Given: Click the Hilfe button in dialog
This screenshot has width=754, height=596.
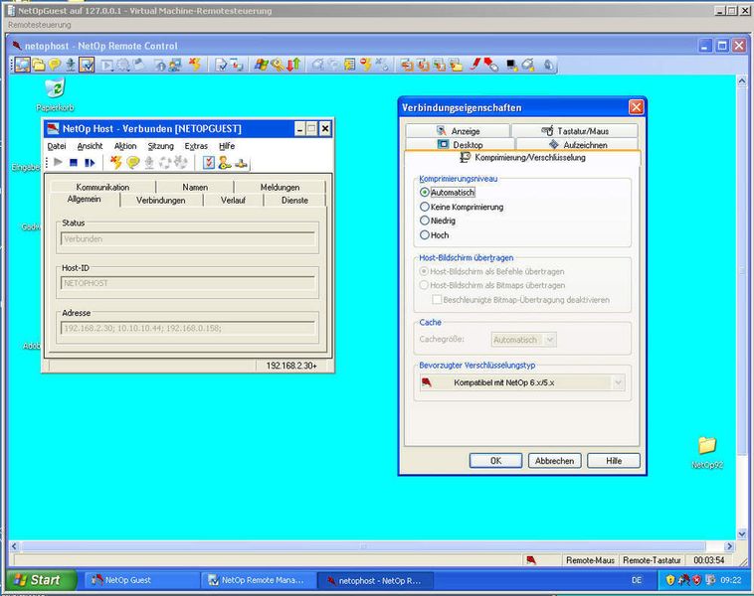Looking at the screenshot, I should (x=614, y=461).
